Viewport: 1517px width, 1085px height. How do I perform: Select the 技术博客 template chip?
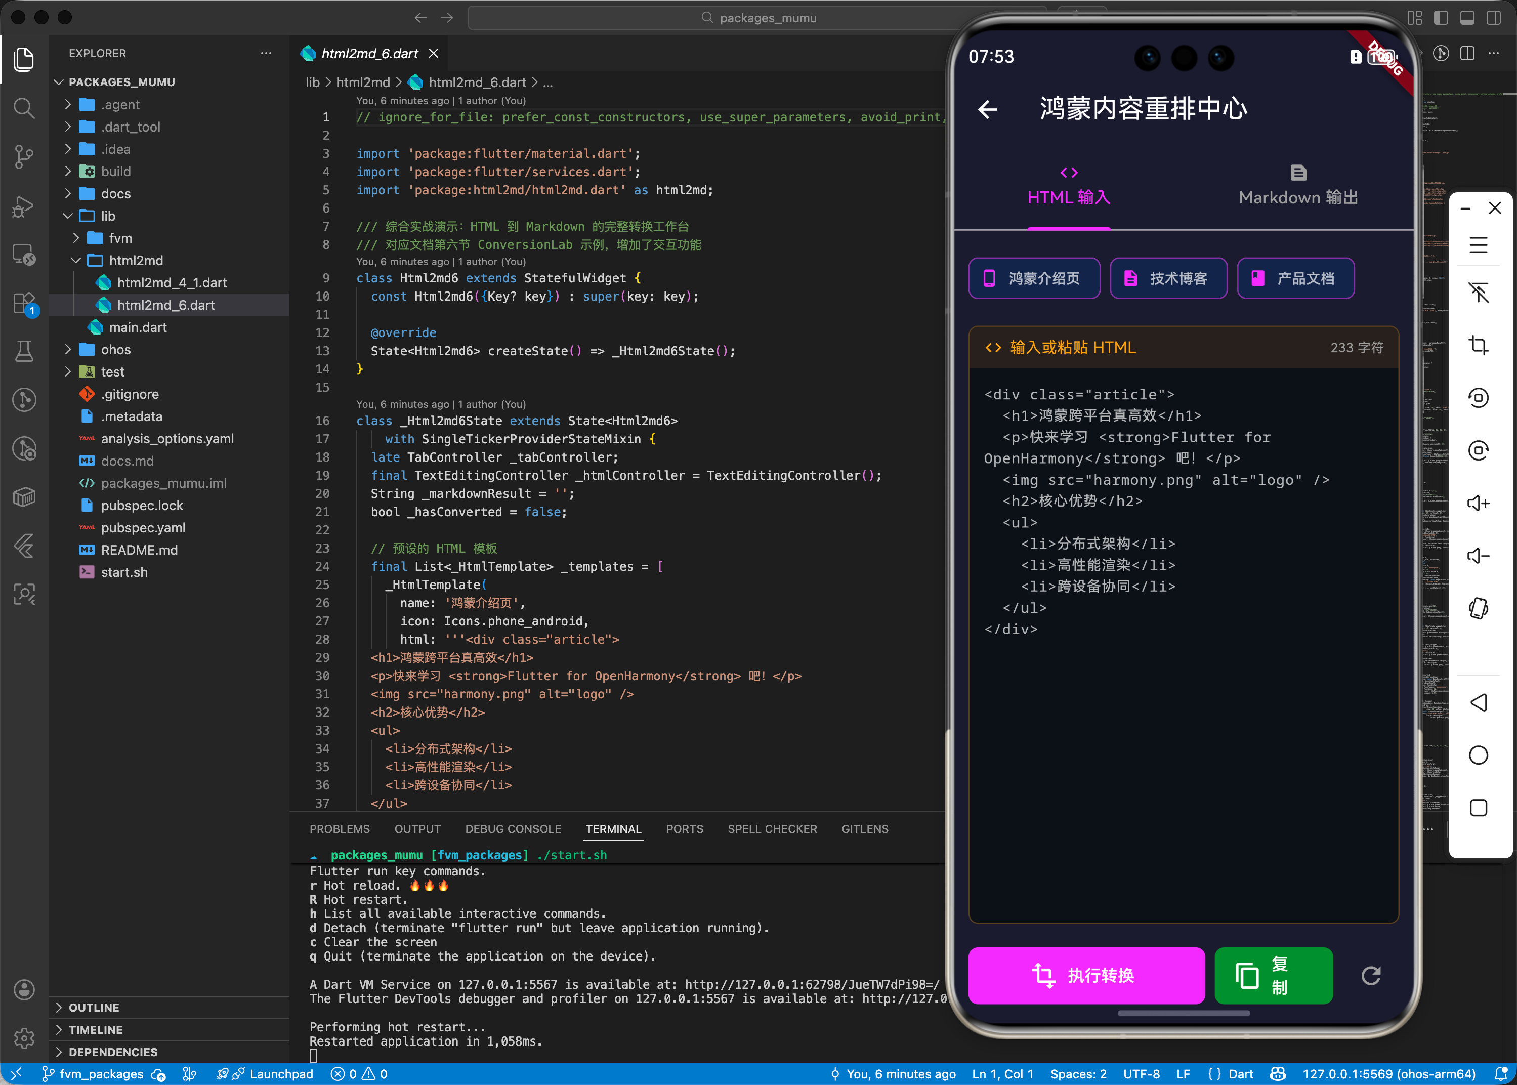pos(1168,278)
